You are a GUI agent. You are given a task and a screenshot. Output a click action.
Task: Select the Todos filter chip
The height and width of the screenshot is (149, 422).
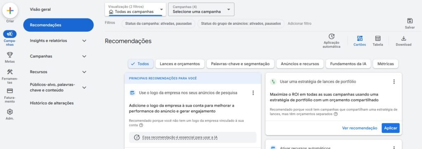pyautogui.click(x=141, y=64)
